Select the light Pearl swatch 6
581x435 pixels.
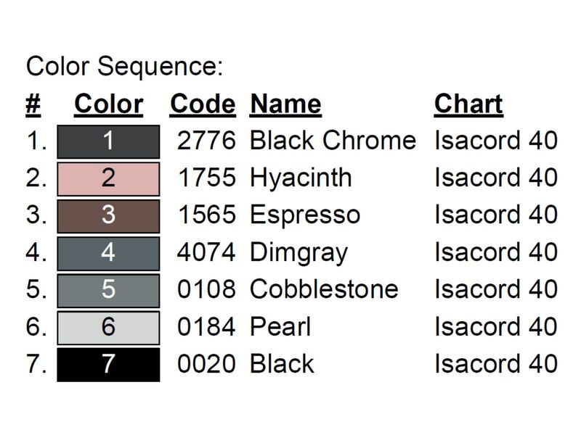(108, 328)
